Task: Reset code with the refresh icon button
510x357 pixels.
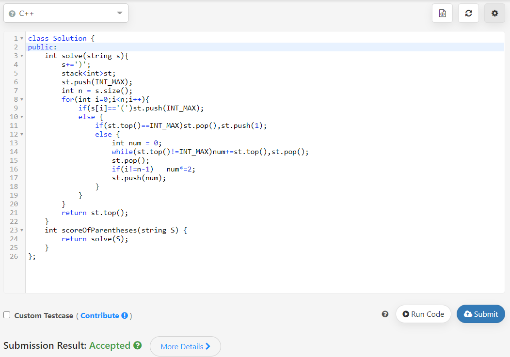Action: [468, 14]
